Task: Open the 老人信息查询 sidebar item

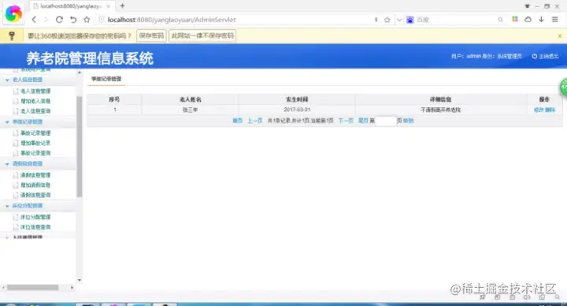Action: tap(35, 111)
